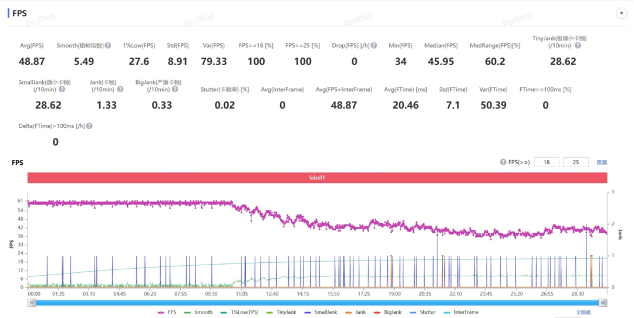634x318 pixels.
Task: Open the help icon beside FPS(>=) threshold
Action: coord(503,162)
